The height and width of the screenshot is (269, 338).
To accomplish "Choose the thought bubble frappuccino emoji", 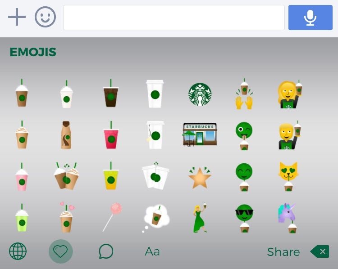I will [156, 218].
